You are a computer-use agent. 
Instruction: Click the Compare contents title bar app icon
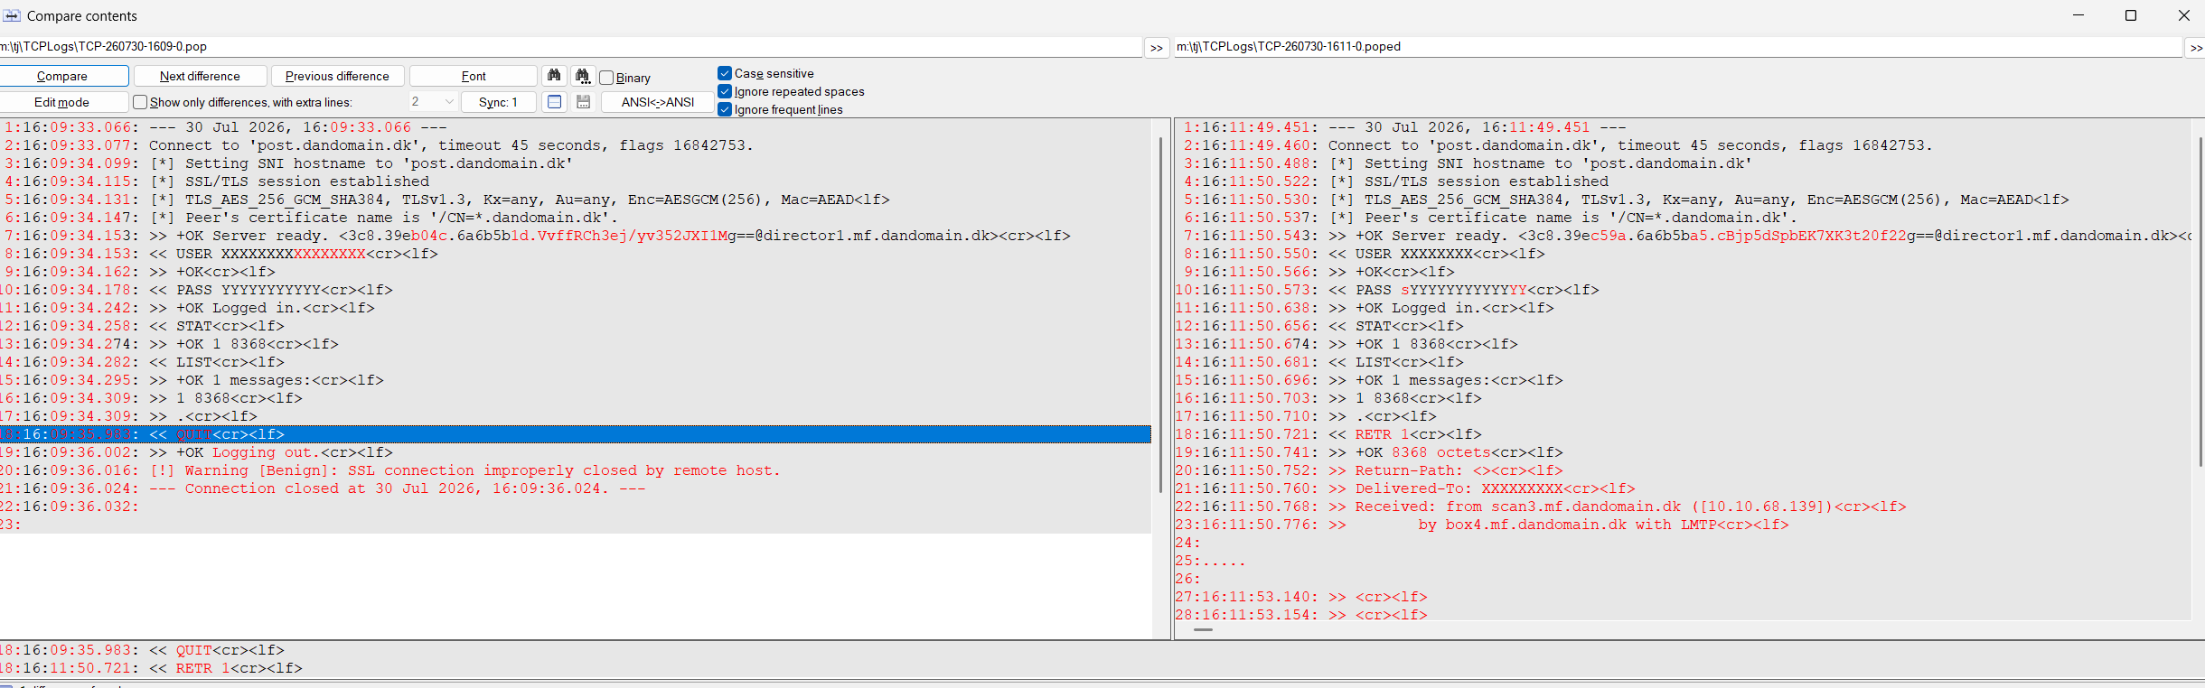click(12, 15)
